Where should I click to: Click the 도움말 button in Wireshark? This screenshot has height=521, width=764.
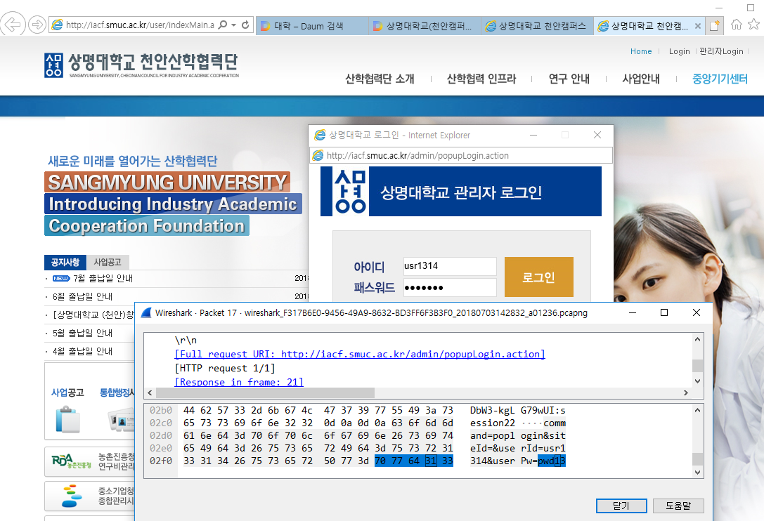tap(678, 506)
